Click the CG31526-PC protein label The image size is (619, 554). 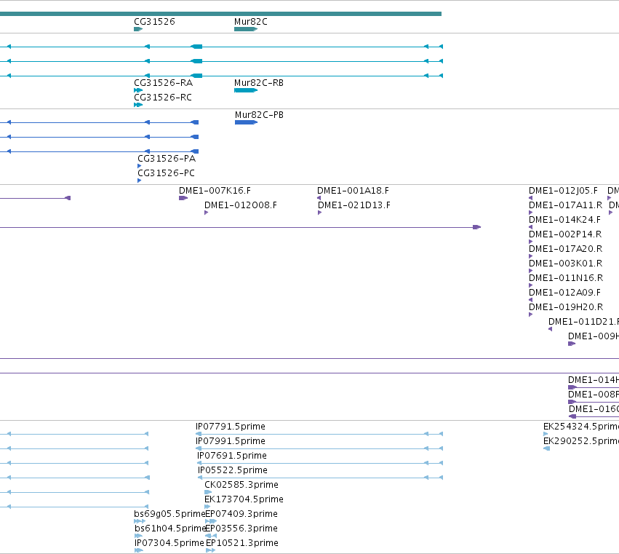[x=166, y=173]
